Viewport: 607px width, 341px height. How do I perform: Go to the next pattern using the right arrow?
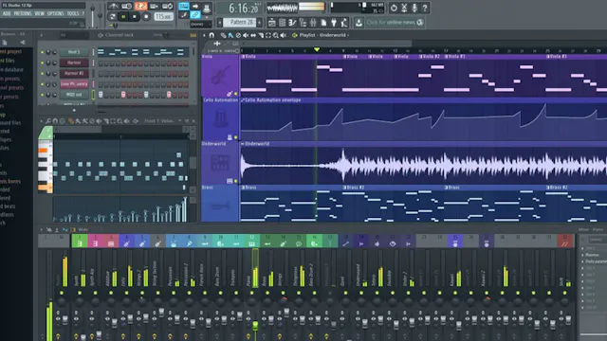tap(259, 23)
